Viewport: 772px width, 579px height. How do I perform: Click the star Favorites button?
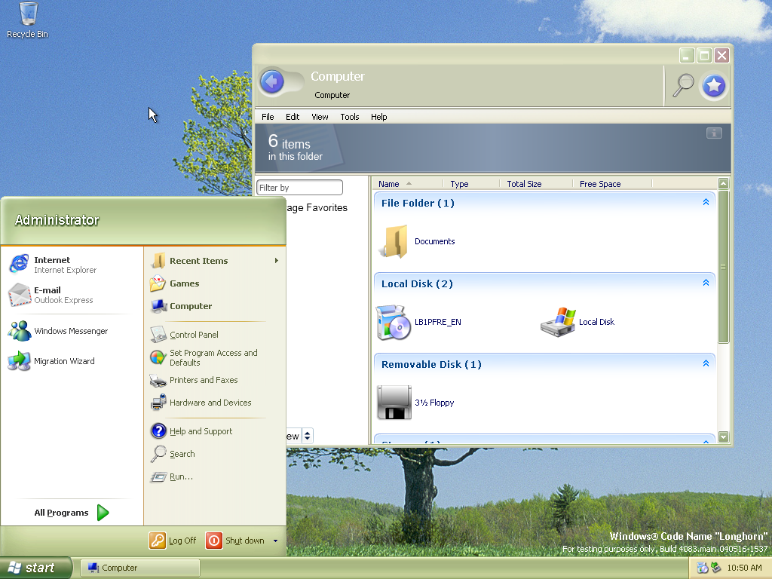714,86
